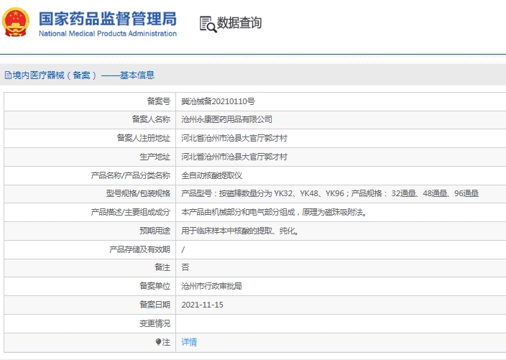Click the 国家药品监督管理局 title
Image resolution: width=506 pixels, height=360 pixels.
click(x=108, y=19)
